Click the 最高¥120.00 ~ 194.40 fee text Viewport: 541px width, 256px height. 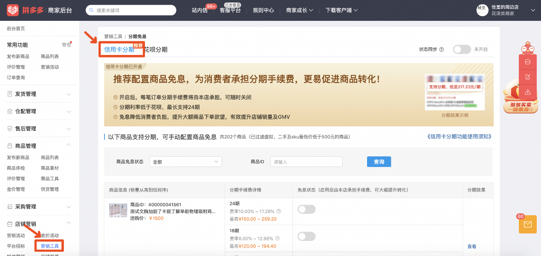(x=253, y=246)
